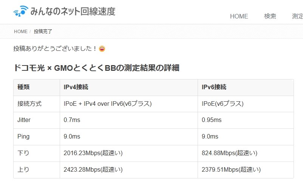Click the Jitter 0.7ms value

click(72, 120)
